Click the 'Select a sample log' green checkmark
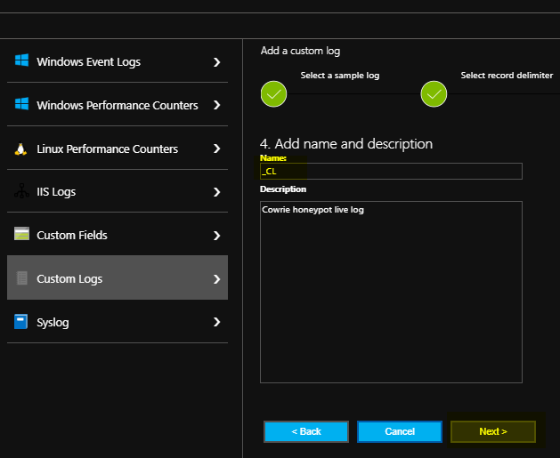This screenshot has height=458, width=560. click(x=273, y=93)
